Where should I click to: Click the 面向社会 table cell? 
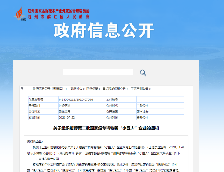160,112
